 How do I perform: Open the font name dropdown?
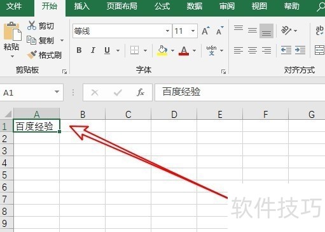[x=167, y=31]
